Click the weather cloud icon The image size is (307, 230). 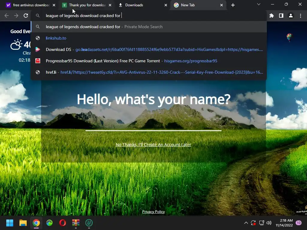[16, 45]
